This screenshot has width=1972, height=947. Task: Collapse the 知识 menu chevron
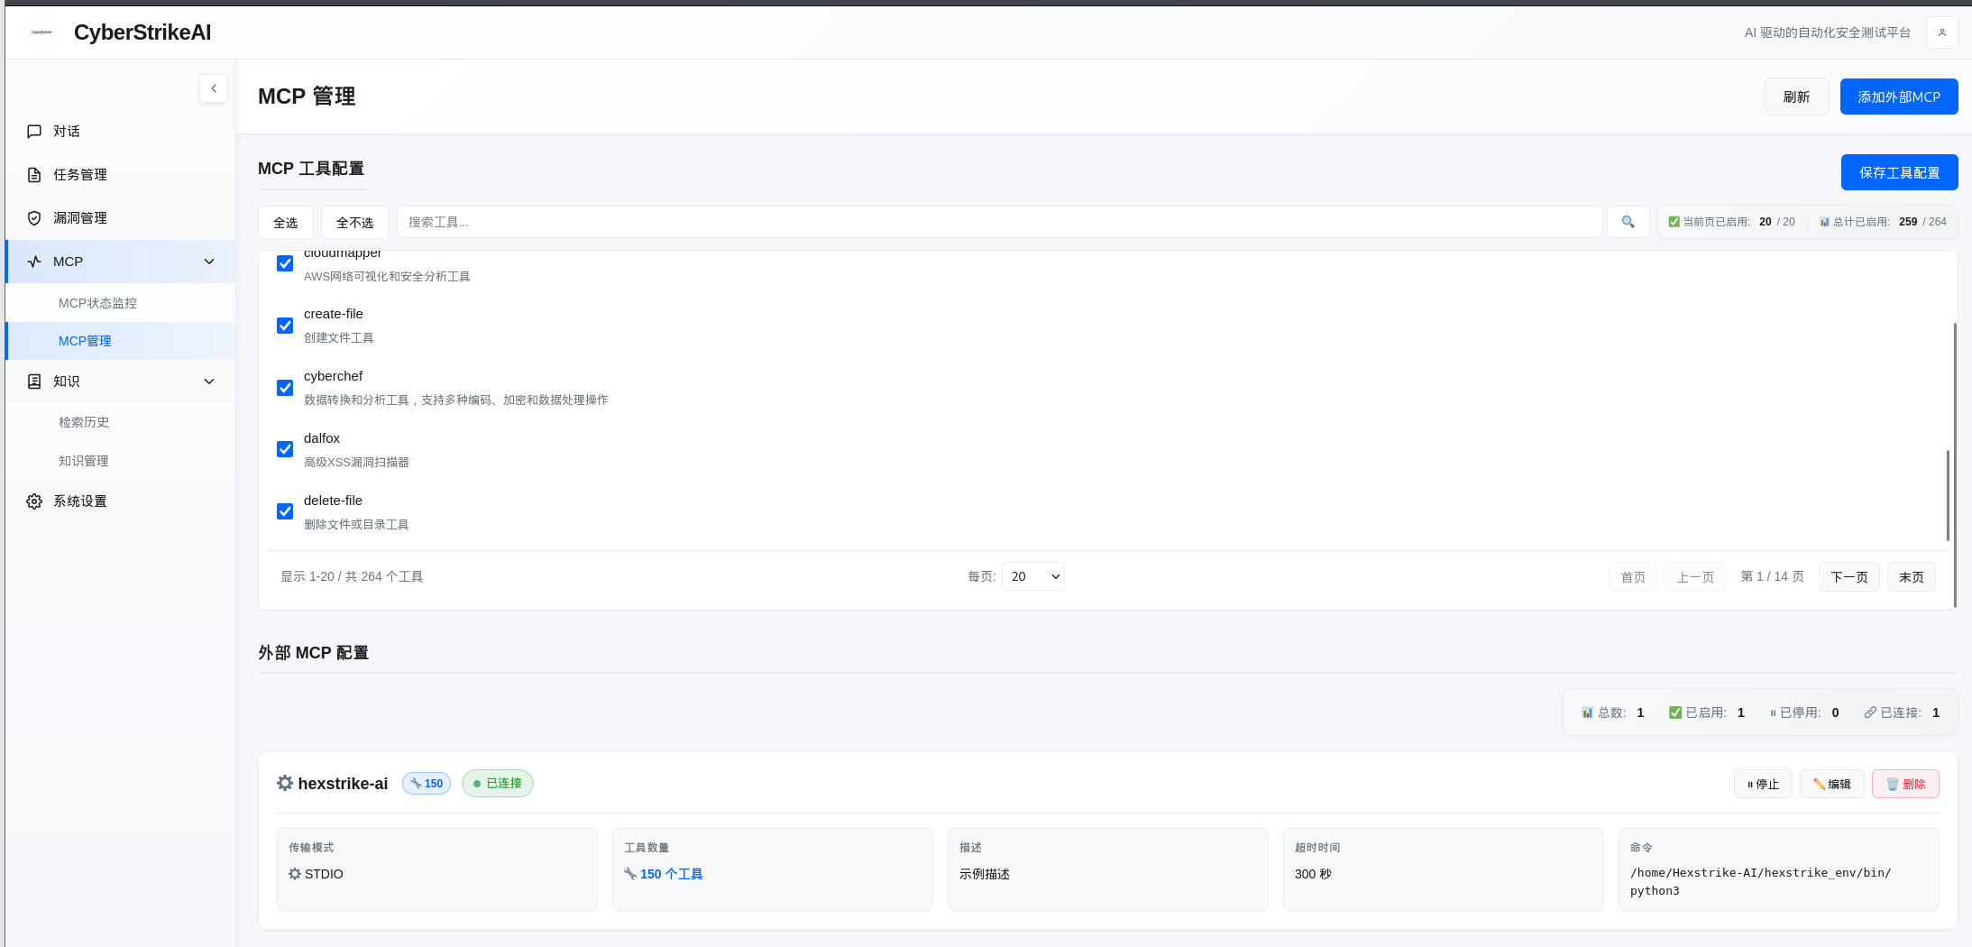[209, 382]
